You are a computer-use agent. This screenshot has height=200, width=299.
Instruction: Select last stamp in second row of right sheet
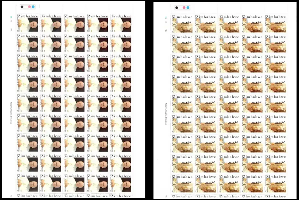click(x=276, y=44)
